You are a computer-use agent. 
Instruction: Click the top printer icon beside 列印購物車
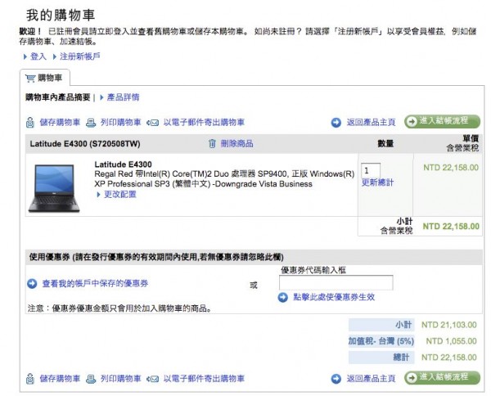coord(91,123)
